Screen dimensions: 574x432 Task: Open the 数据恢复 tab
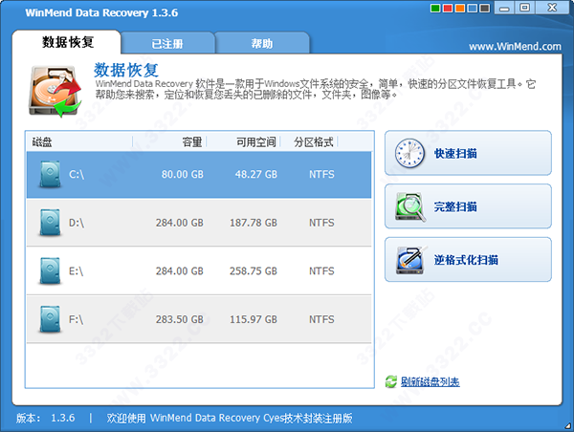pyautogui.click(x=67, y=42)
